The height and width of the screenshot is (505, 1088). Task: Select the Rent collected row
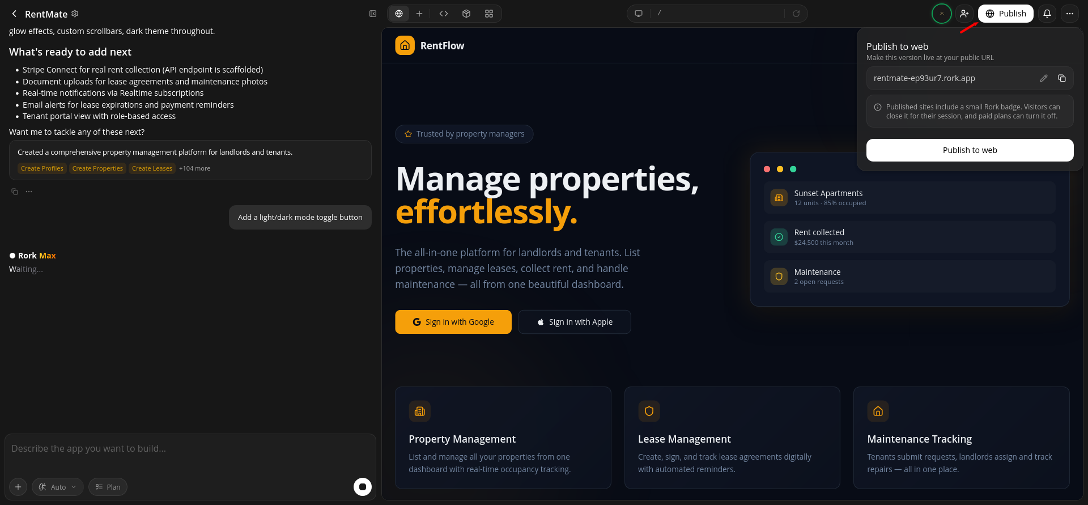(x=909, y=237)
